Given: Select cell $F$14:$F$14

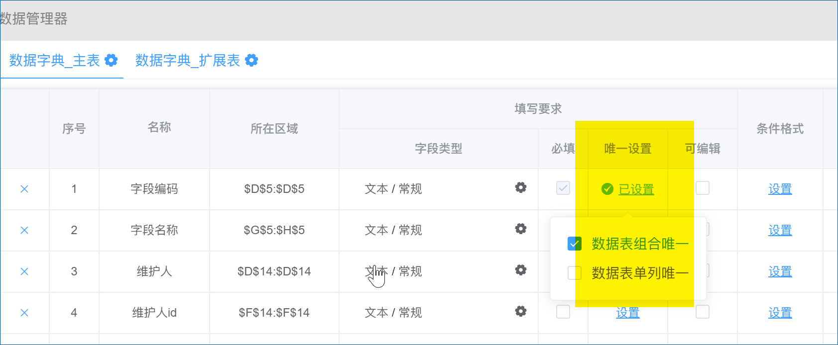Looking at the screenshot, I should coord(274,313).
